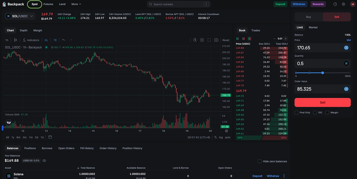
Task: Open the clock history icon in header
Action: tap(335, 4)
